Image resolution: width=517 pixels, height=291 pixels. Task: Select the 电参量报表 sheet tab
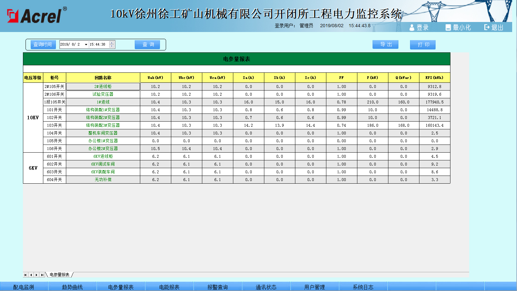click(x=59, y=275)
